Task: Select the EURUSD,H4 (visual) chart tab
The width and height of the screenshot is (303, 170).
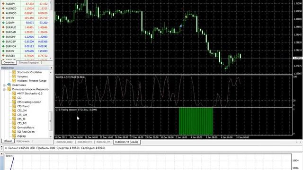Action: (x=126, y=142)
